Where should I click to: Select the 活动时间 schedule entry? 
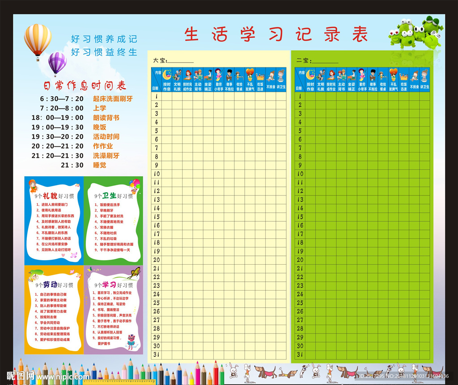click(106, 137)
